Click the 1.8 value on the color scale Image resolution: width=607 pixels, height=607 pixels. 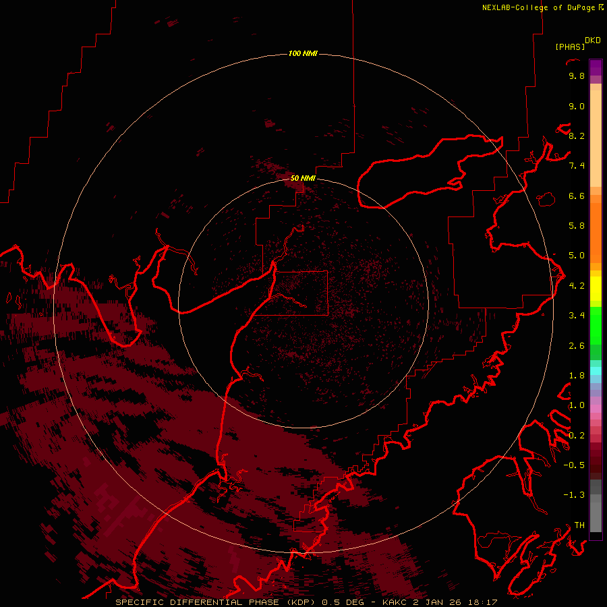pos(577,376)
